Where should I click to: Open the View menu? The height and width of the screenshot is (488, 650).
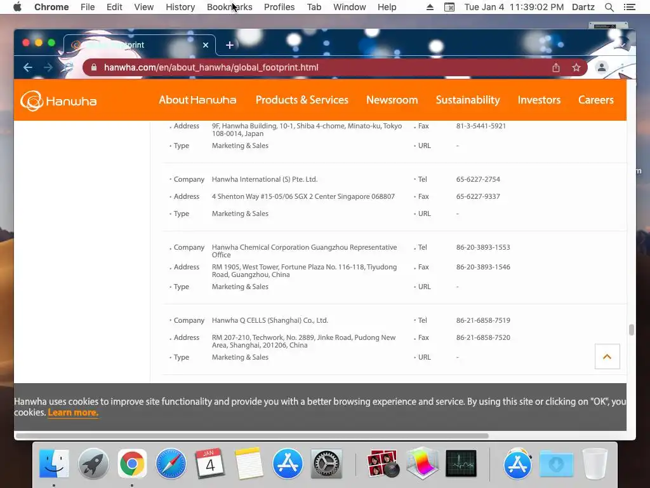pyautogui.click(x=144, y=7)
